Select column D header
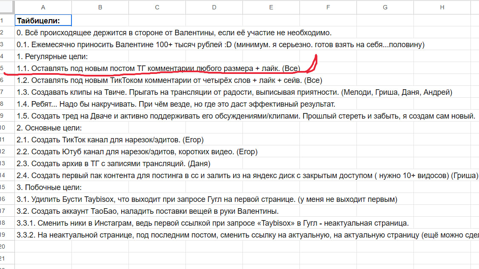 coord(214,7)
